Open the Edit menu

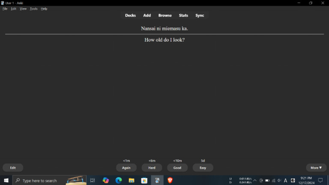[x=13, y=9]
